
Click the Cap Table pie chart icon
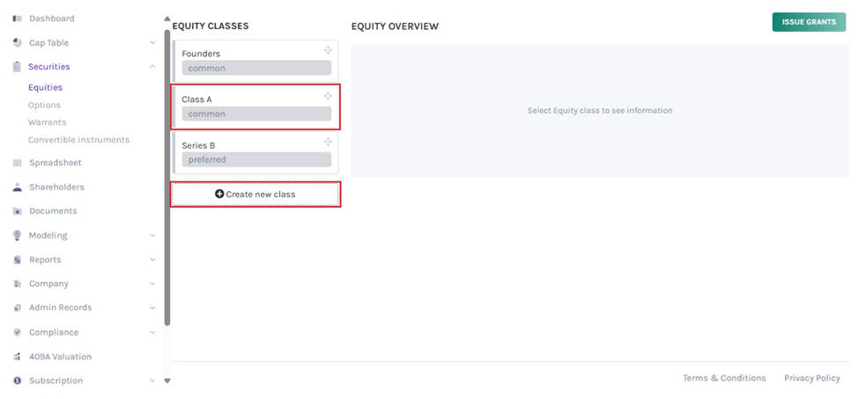(x=17, y=42)
